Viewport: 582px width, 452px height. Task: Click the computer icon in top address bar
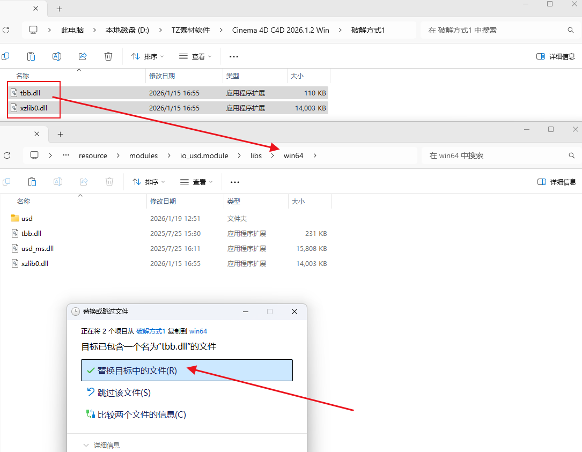pyautogui.click(x=33, y=30)
